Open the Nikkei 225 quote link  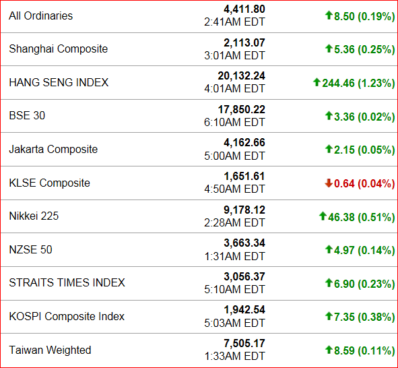34,216
